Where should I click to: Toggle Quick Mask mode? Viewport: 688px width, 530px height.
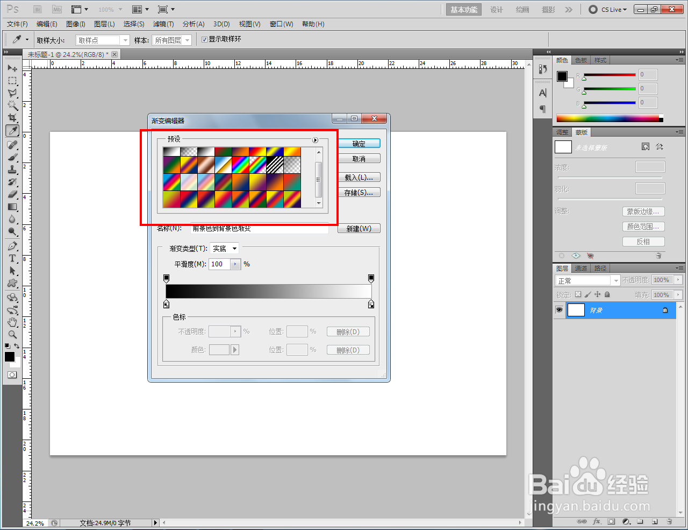click(x=12, y=374)
